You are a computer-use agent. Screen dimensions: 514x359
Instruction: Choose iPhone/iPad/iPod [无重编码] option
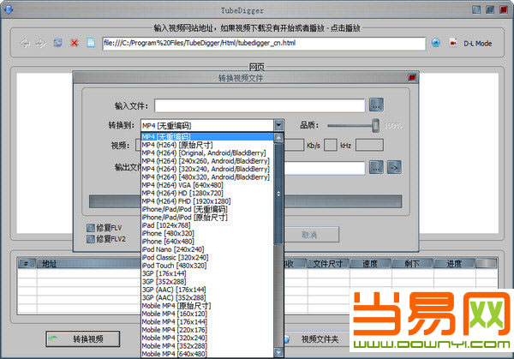(x=207, y=209)
